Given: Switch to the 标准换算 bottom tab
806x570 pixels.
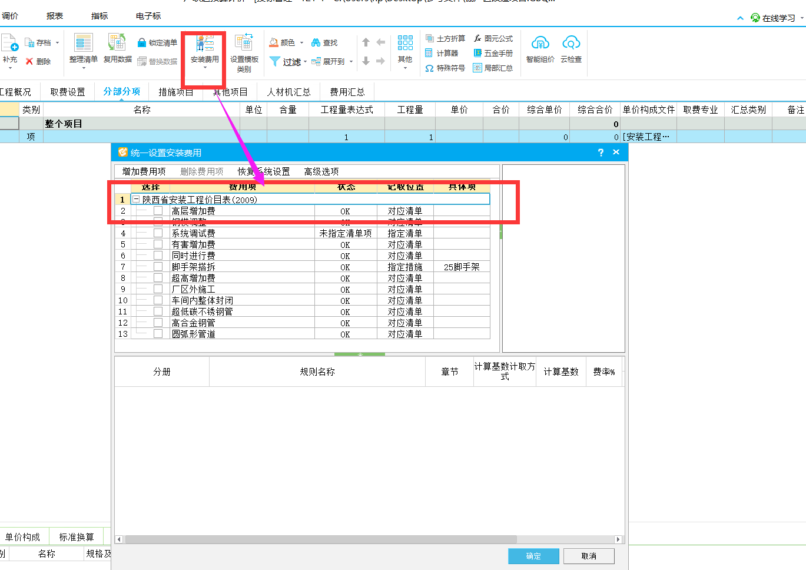Looking at the screenshot, I should point(77,537).
